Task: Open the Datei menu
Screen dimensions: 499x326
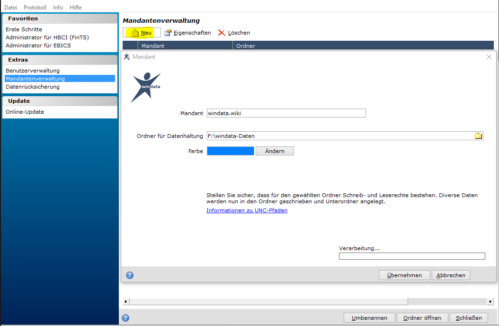Action: tap(10, 7)
